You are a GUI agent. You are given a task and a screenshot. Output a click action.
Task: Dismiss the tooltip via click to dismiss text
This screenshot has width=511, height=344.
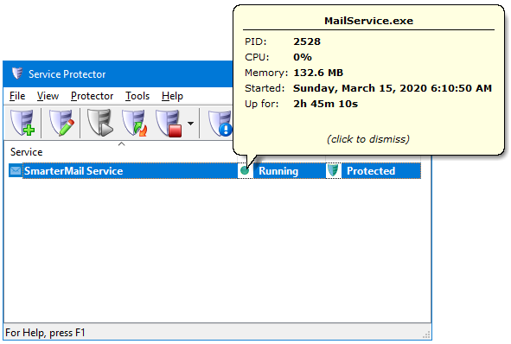(x=368, y=139)
